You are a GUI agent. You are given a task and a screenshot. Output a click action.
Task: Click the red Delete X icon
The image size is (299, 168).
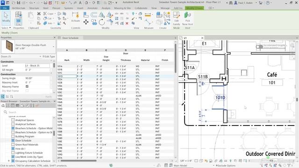[x=127, y=23]
